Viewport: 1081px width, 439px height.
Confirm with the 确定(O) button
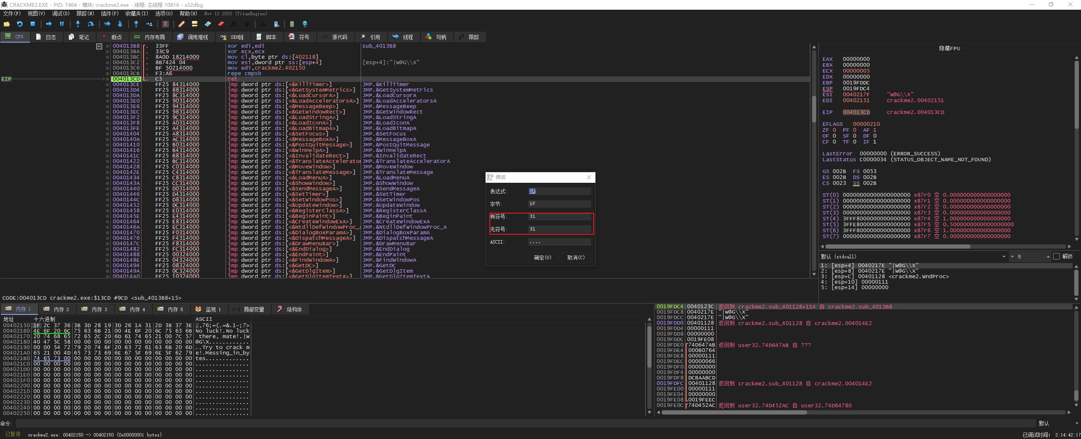[x=543, y=257]
